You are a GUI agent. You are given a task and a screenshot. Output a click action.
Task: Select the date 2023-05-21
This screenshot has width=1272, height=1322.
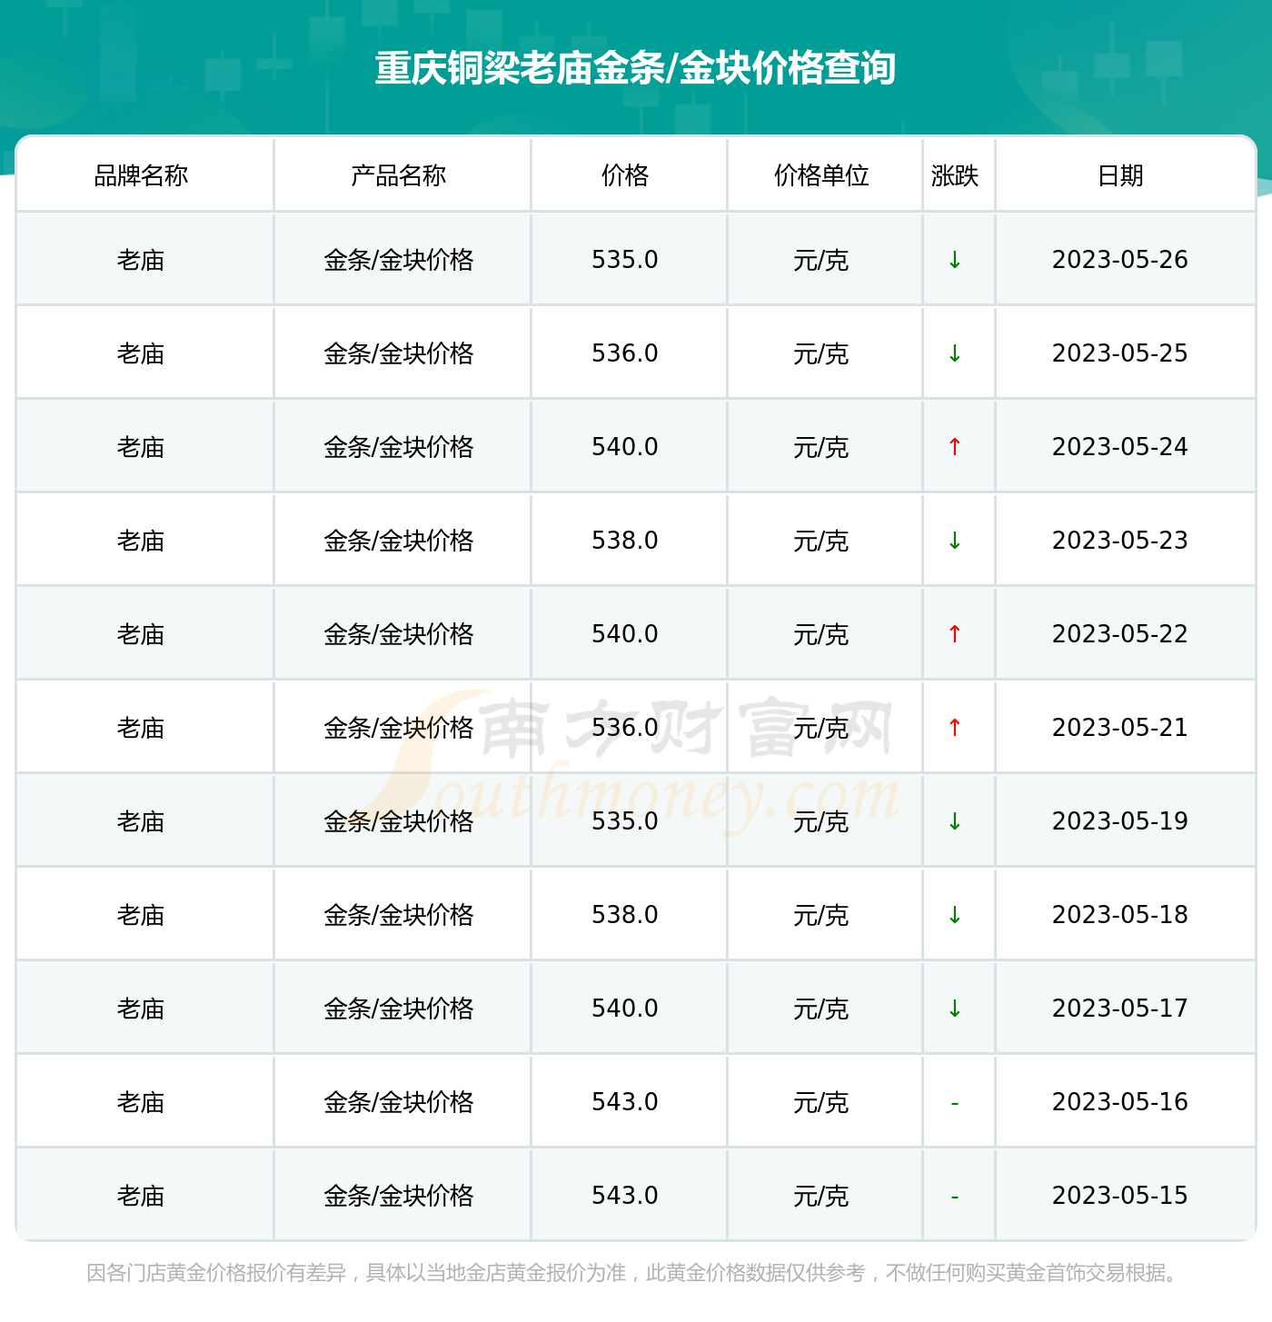(x=1120, y=728)
